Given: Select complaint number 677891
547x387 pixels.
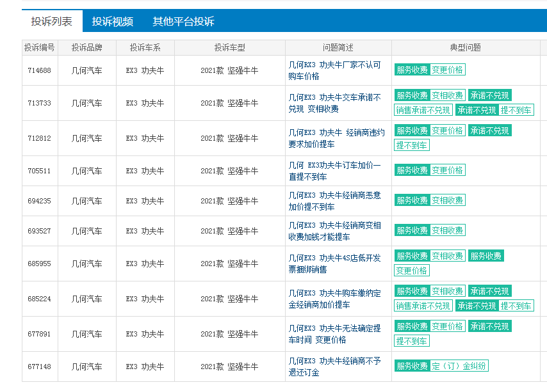Looking at the screenshot, I should point(40,334).
